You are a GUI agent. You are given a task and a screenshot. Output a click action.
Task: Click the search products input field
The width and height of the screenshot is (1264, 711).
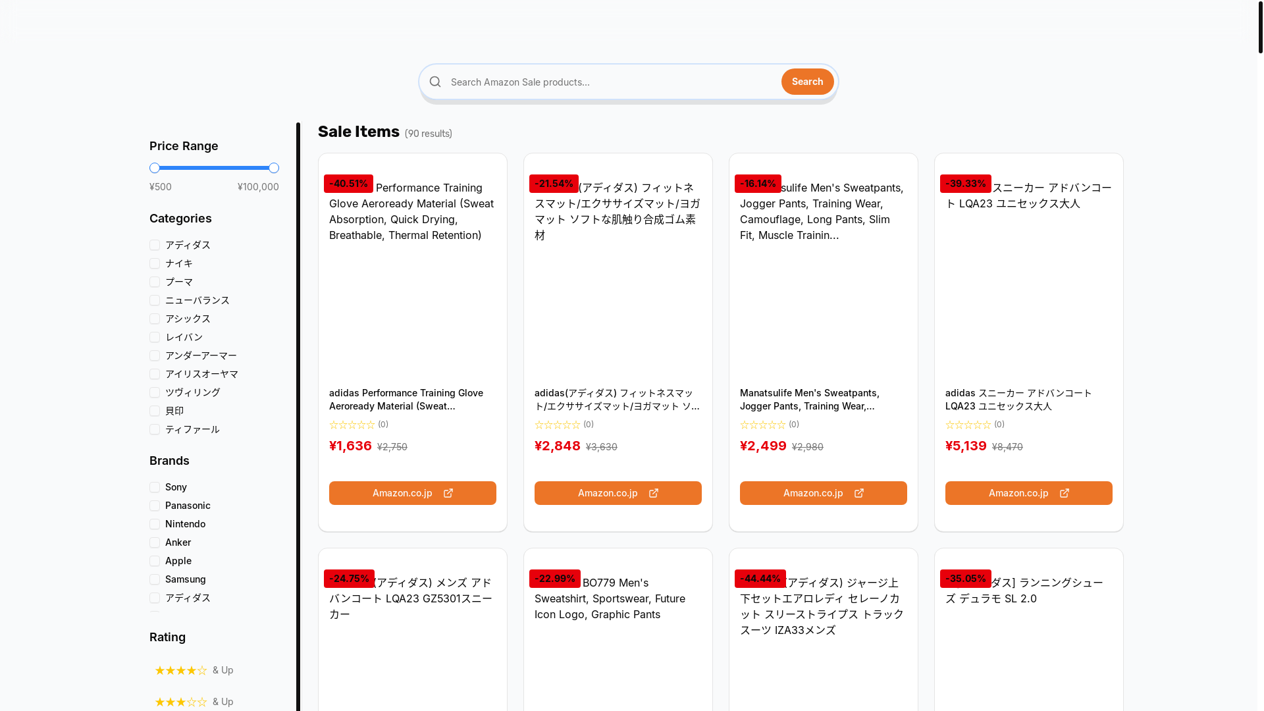tap(612, 82)
